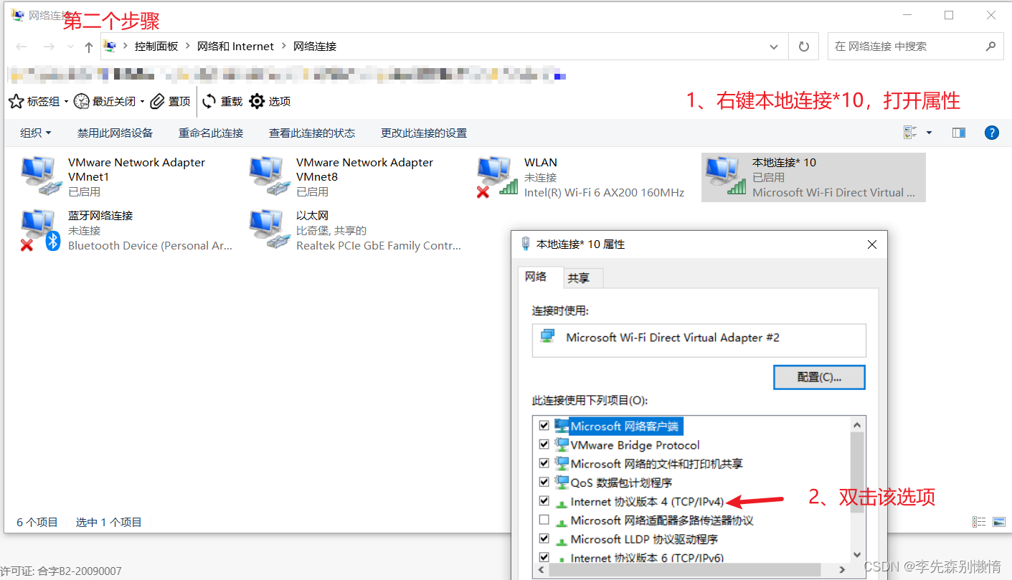
Task: Open the Help question mark icon
Action: click(992, 133)
